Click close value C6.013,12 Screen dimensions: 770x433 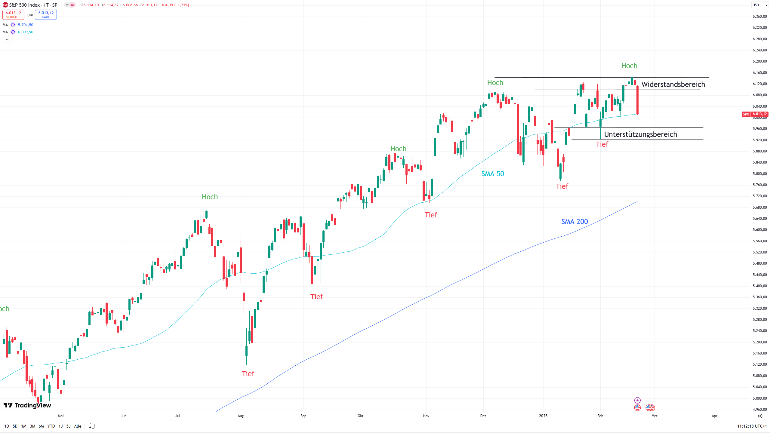click(x=149, y=5)
